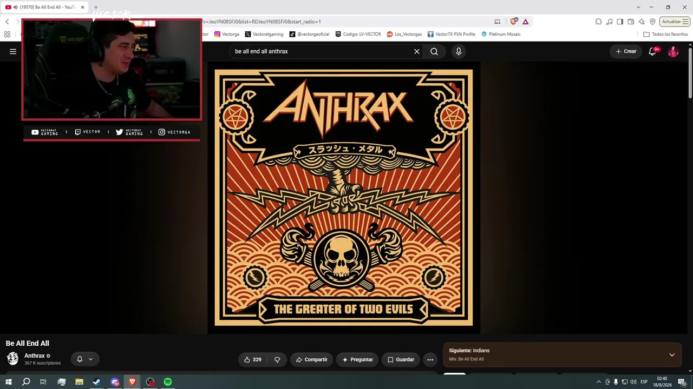Image resolution: width=693 pixels, height=389 pixels.
Task: Open Windows taskbar search
Action: point(26,382)
